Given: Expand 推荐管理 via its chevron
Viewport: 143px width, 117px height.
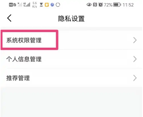Looking at the screenshot, I should [x=135, y=78].
